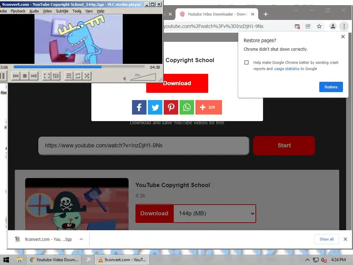Click the red Start button
The image size is (353, 265).
[284, 146]
